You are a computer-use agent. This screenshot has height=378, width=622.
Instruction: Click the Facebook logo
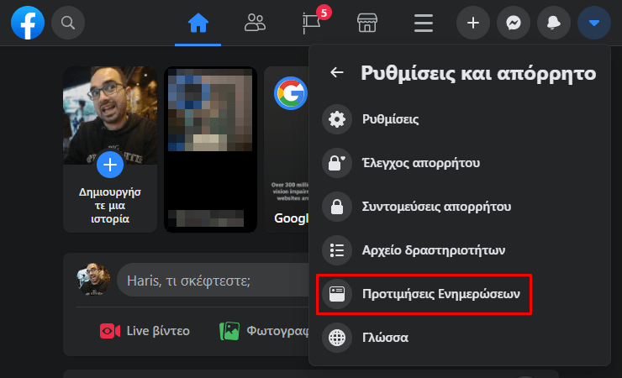[x=28, y=23]
